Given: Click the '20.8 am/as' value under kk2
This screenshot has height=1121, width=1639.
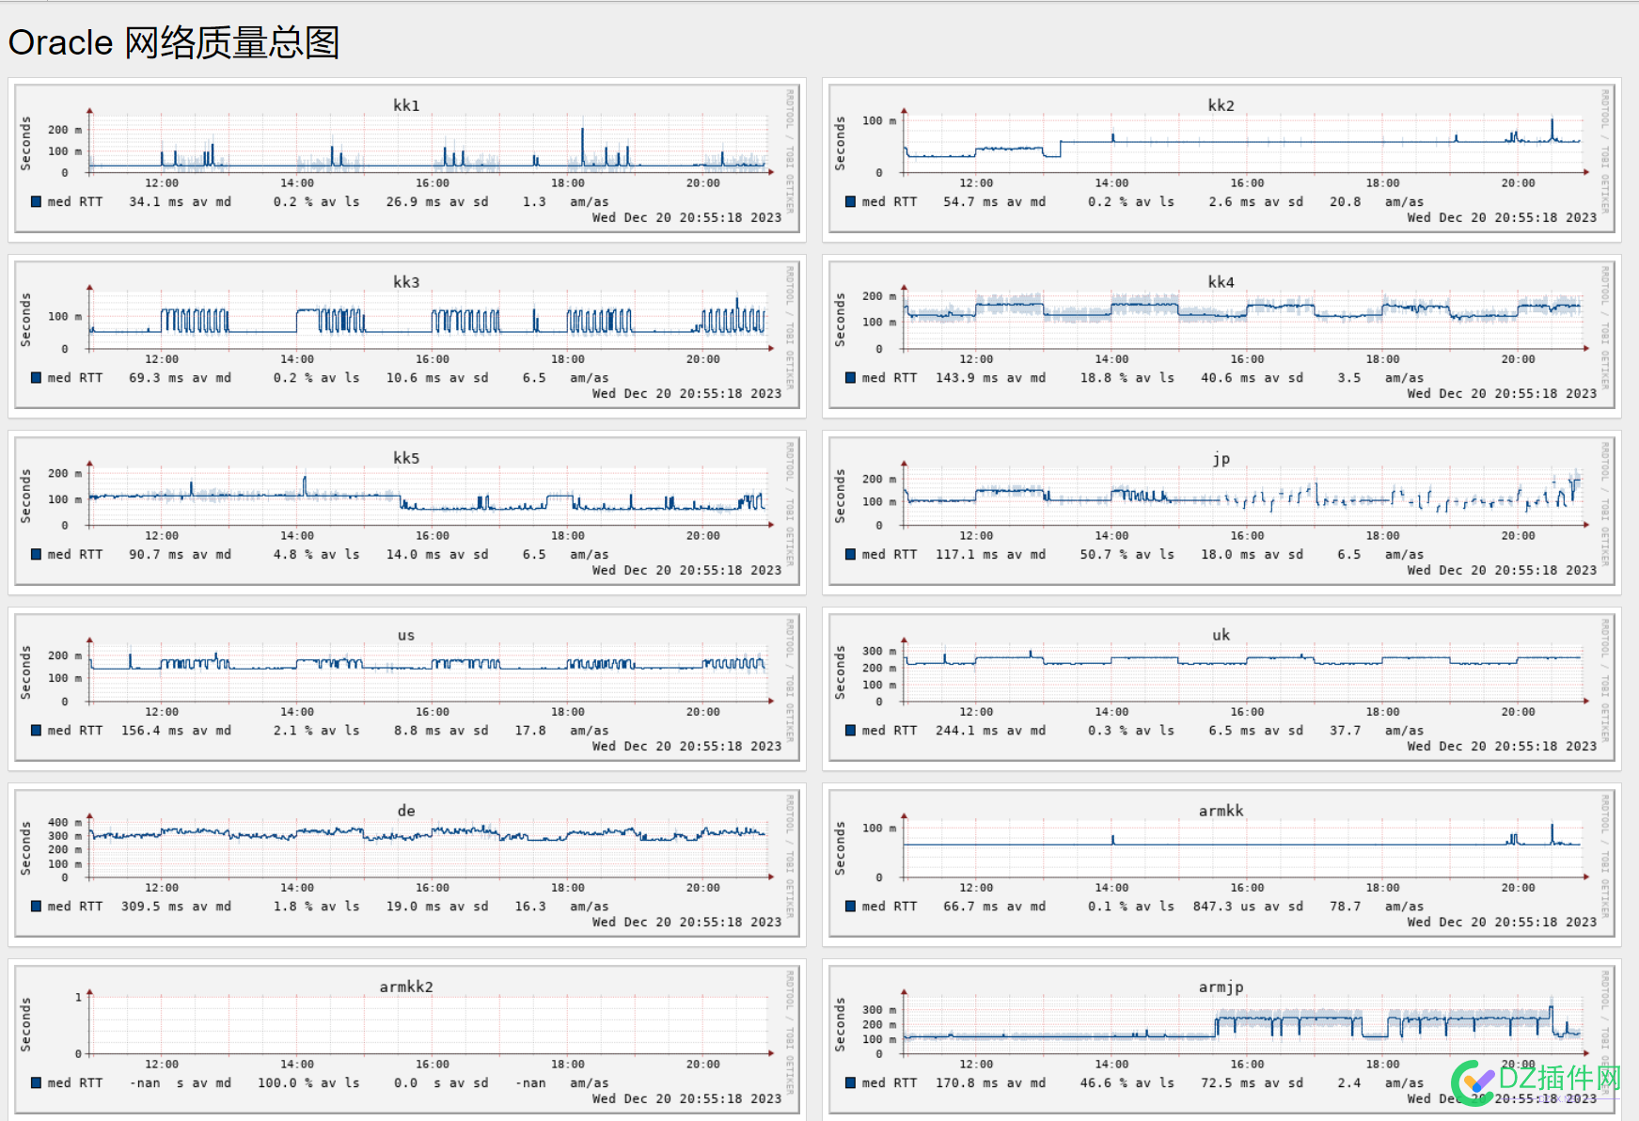Looking at the screenshot, I should pyautogui.click(x=1377, y=201).
